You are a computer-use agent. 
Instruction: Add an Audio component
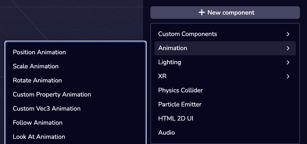(x=166, y=133)
